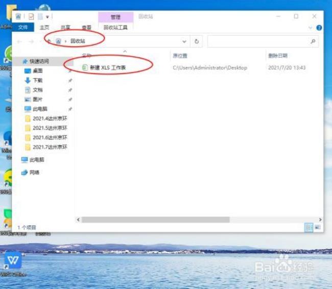
Task: Expand the ribbon with the chevron
Action: pyautogui.click(x=311, y=28)
